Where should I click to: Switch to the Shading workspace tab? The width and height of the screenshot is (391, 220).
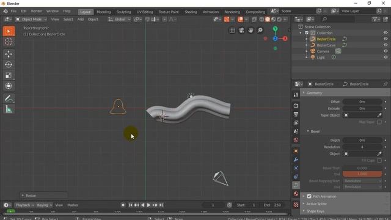[x=191, y=12]
